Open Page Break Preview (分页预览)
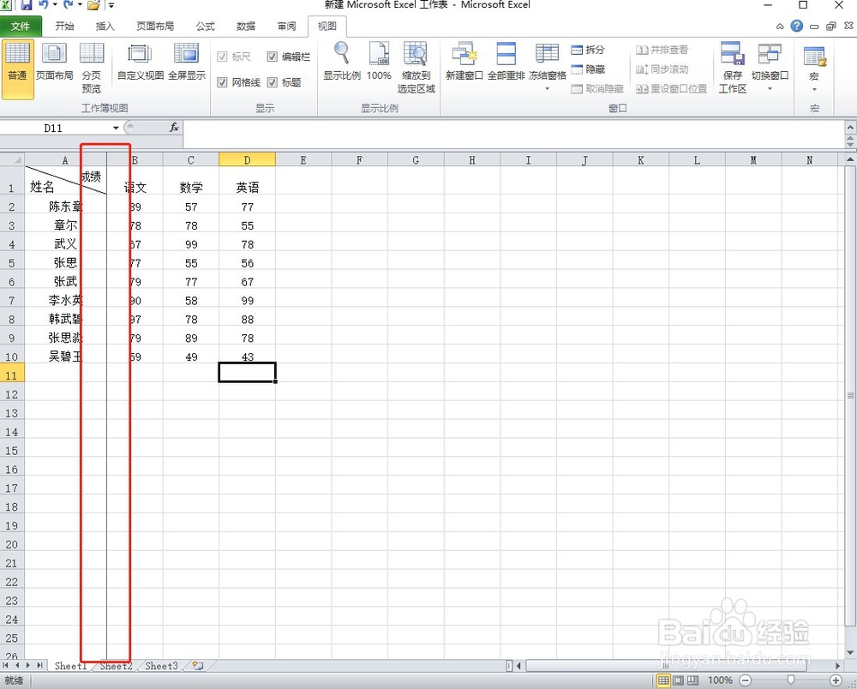 point(92,69)
